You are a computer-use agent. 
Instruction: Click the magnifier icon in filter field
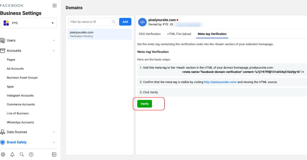[114, 22]
